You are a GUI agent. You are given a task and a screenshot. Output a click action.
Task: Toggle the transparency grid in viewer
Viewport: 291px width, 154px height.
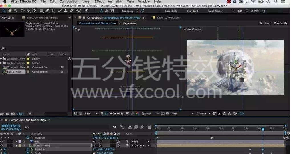click(168, 114)
